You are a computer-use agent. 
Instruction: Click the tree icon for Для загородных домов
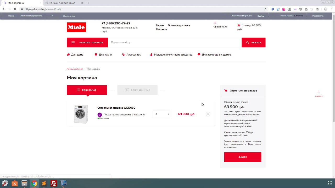point(199,55)
